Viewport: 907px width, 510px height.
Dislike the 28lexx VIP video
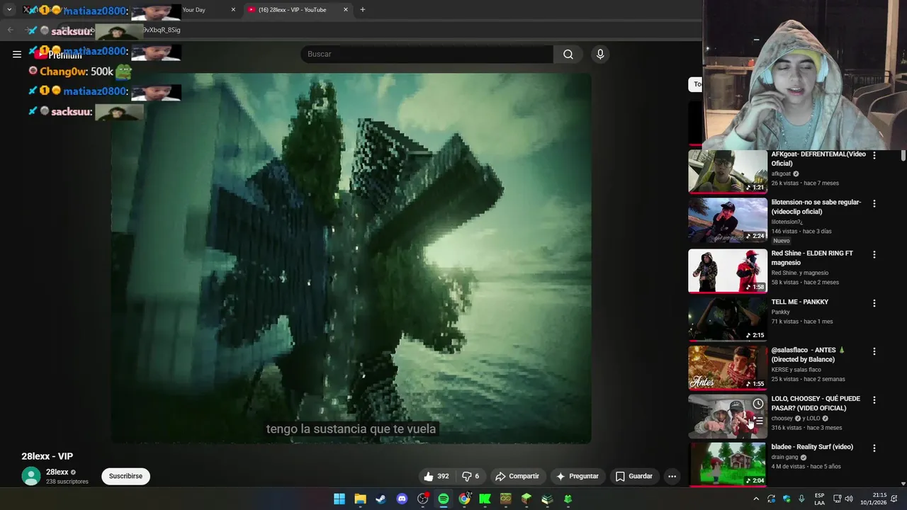(471, 476)
